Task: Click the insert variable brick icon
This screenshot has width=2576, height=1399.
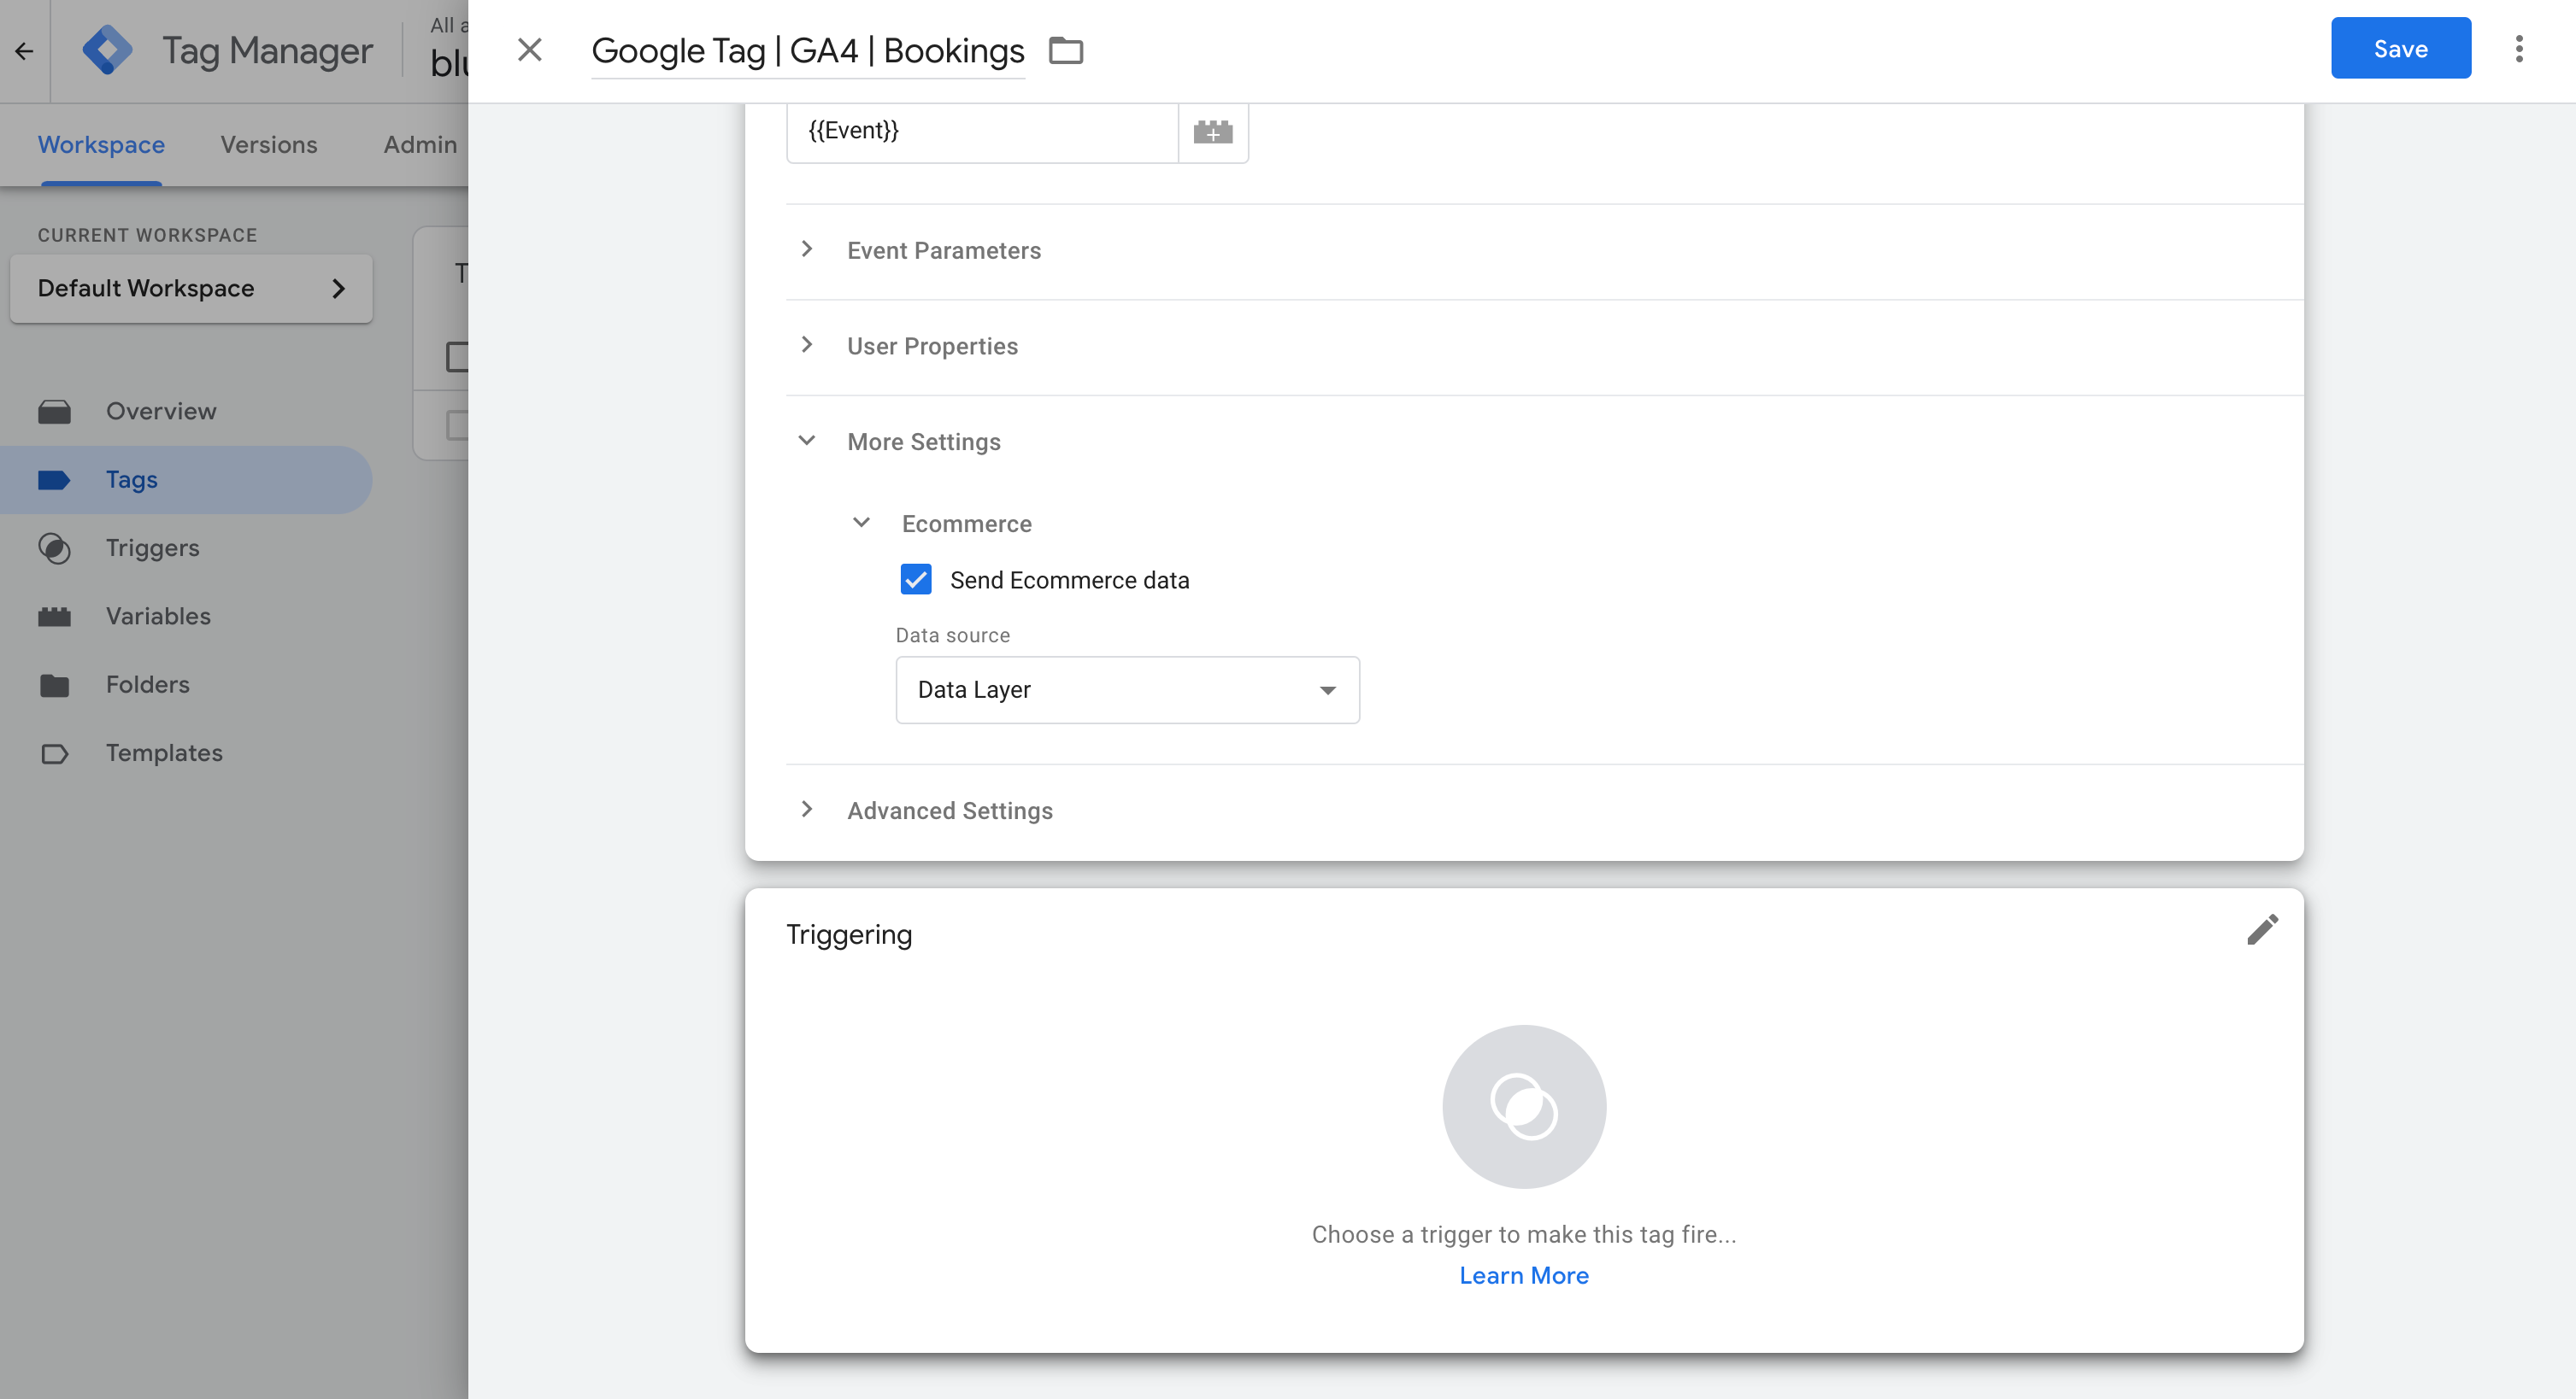Action: click(1213, 131)
